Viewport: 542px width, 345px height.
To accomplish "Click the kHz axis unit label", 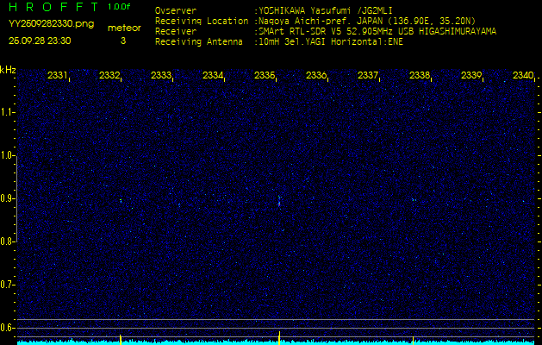I will coord(8,70).
